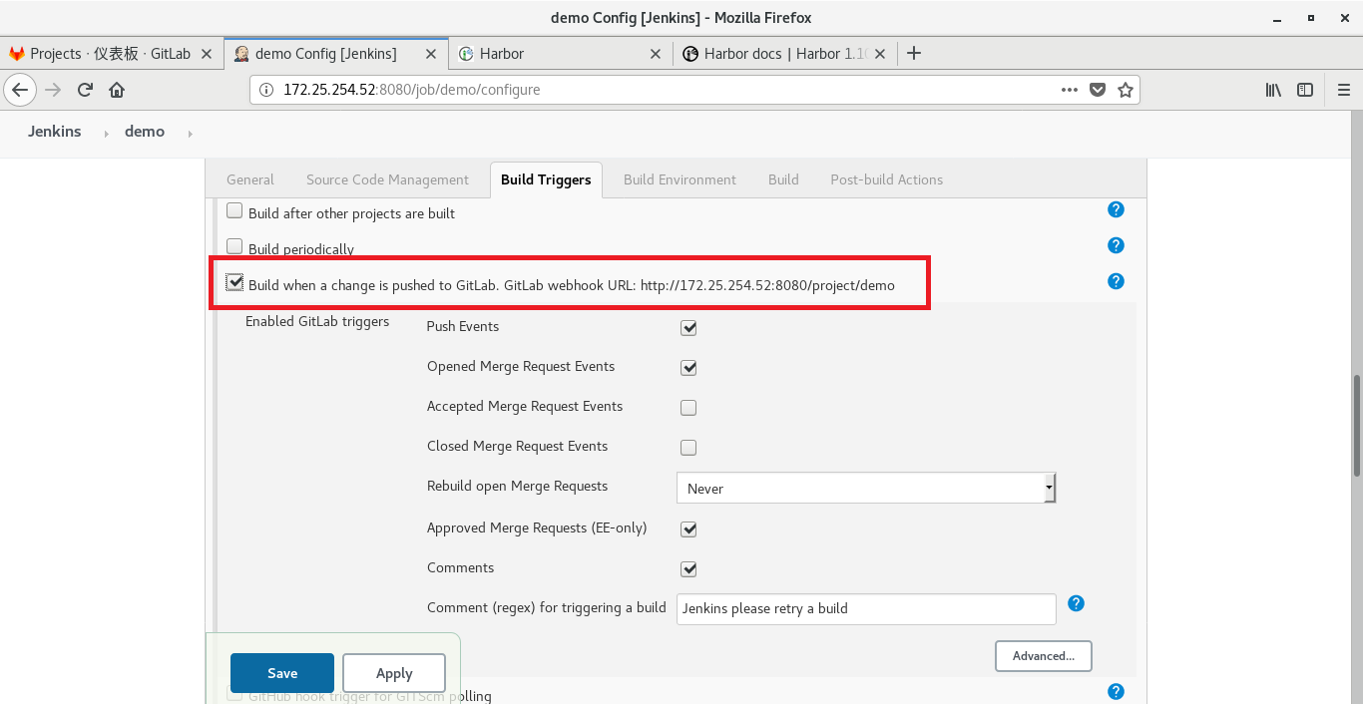
Task: Go to Firefox home page icon
Action: (117, 90)
